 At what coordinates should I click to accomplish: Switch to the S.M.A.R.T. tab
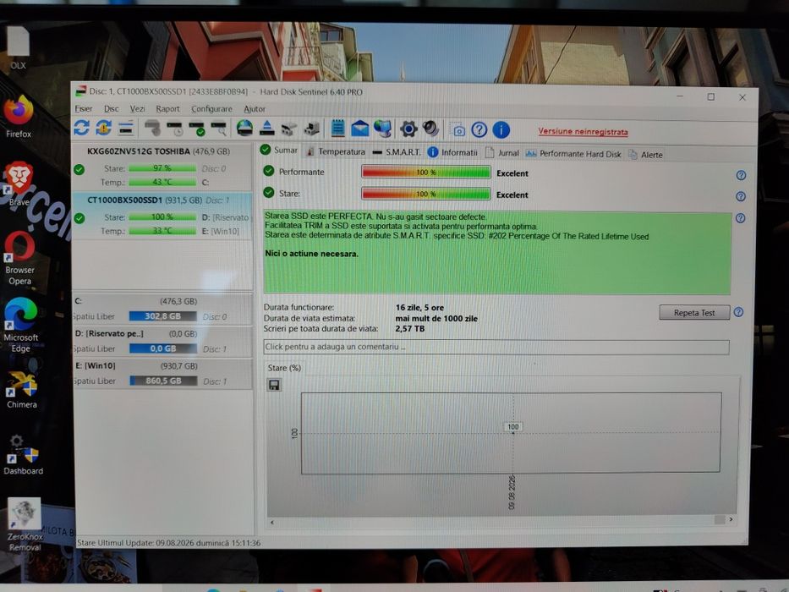click(397, 152)
